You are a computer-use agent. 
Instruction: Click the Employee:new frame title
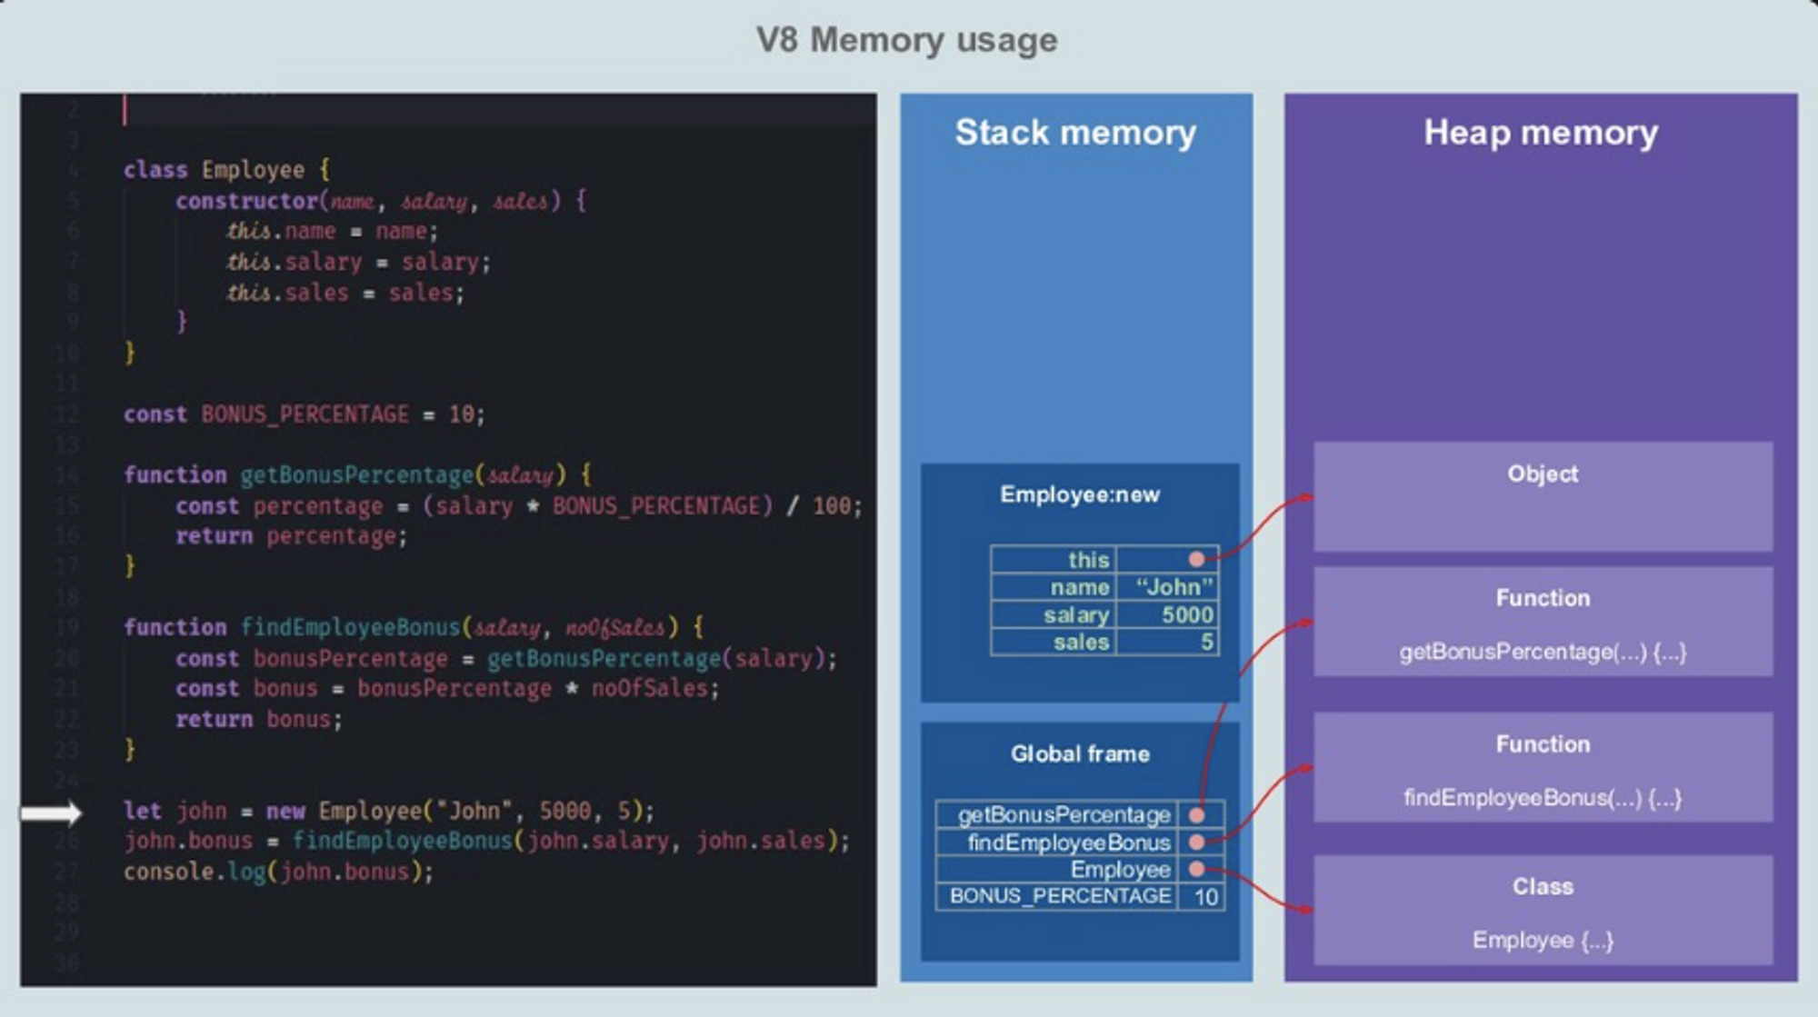pos(1079,494)
